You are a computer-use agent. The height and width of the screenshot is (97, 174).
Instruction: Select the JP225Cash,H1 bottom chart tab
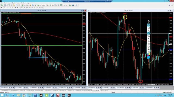coord(104,91)
